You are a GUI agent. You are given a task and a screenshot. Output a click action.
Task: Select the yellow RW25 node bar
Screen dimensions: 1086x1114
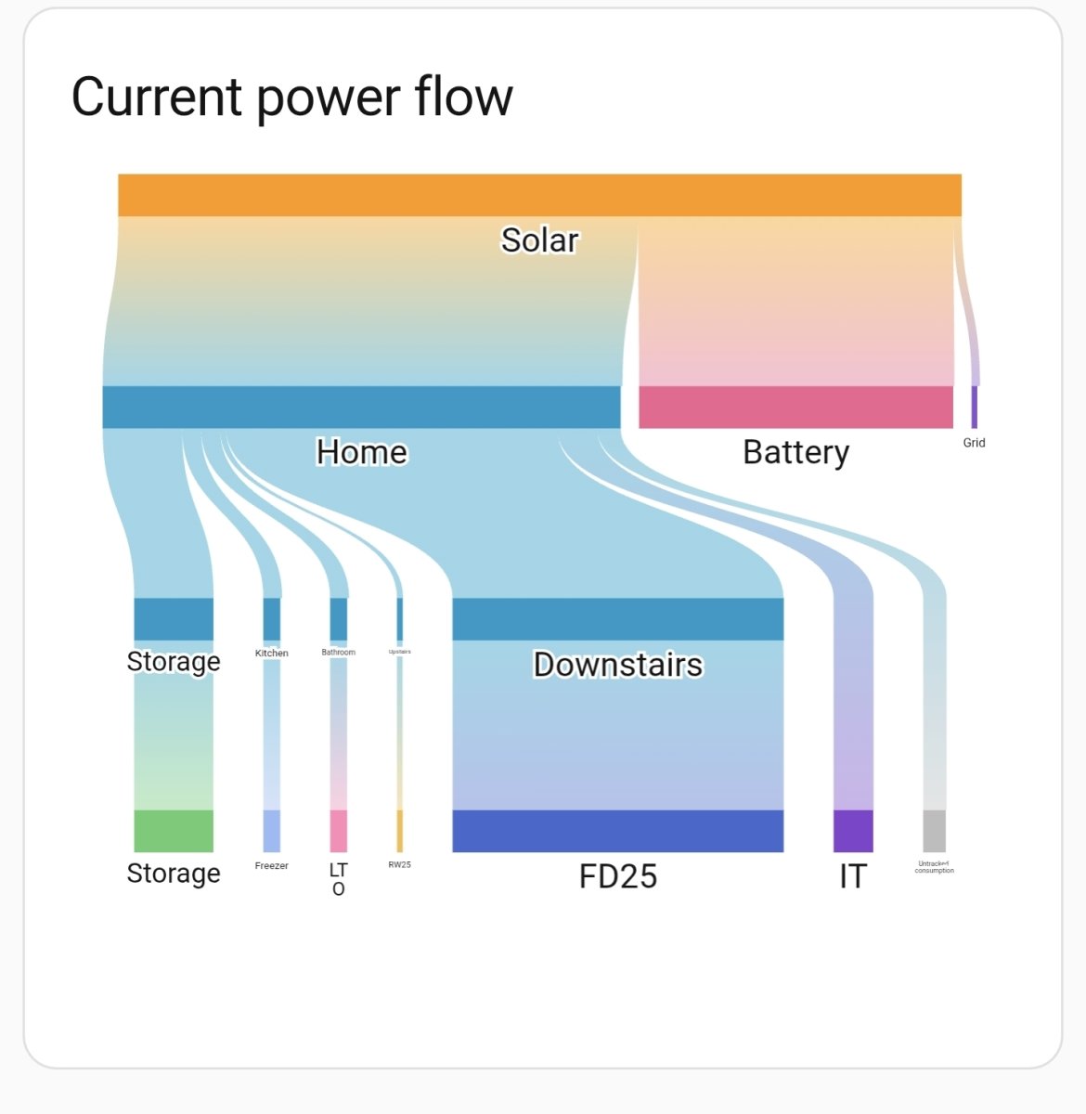point(400,831)
